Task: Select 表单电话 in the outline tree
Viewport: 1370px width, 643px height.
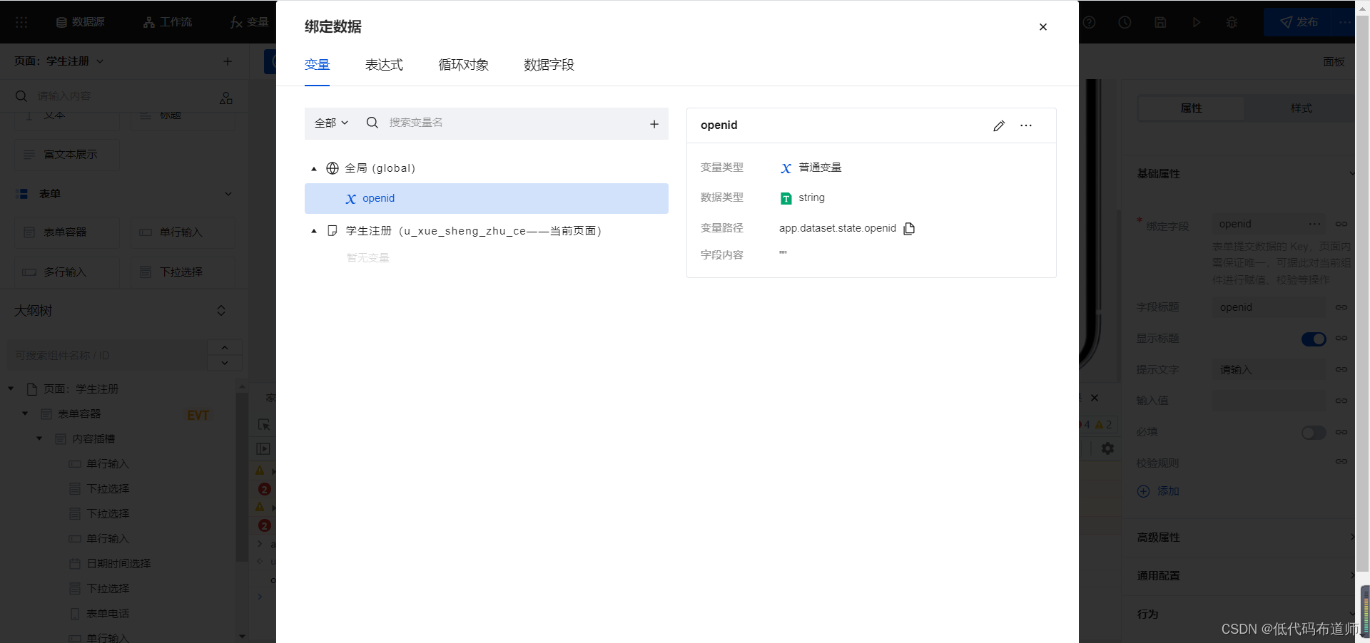Action: (108, 614)
